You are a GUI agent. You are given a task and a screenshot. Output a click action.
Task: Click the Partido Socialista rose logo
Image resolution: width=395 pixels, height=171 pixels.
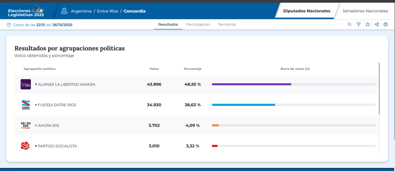tap(25, 146)
